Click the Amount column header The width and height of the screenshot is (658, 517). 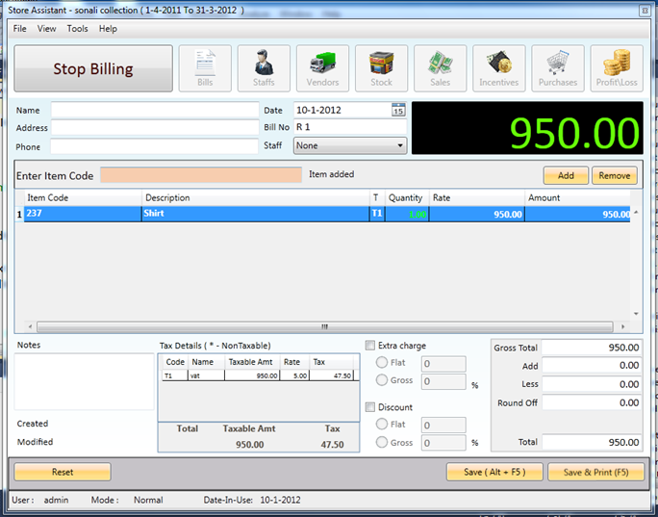click(578, 197)
